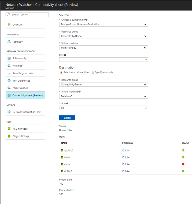Click the dbNic0 NIC icon
The height and width of the screenshot is (204, 192).
click(62, 171)
